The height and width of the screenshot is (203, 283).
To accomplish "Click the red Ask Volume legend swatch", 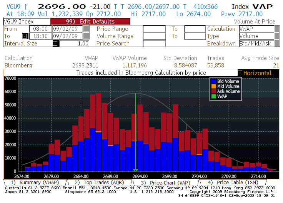I will coord(213,91).
